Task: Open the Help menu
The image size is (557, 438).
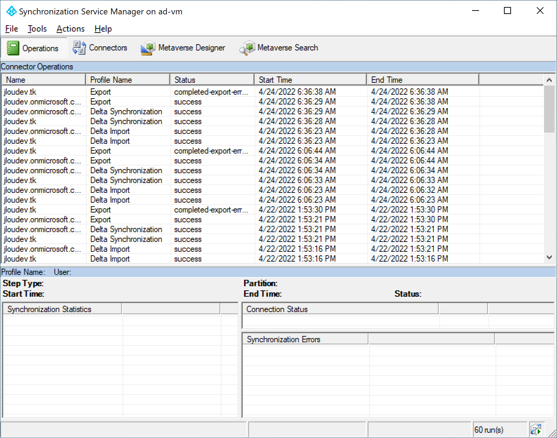Action: [103, 29]
